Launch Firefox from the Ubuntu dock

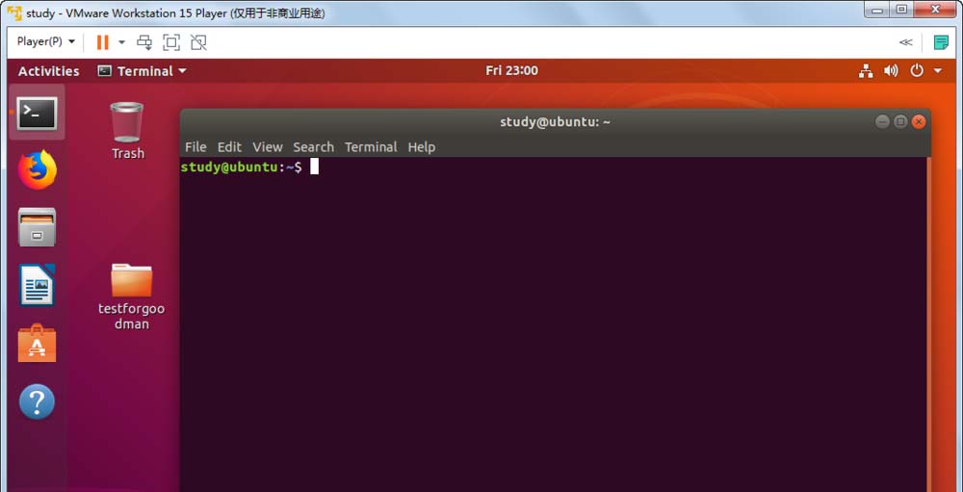pyautogui.click(x=37, y=169)
